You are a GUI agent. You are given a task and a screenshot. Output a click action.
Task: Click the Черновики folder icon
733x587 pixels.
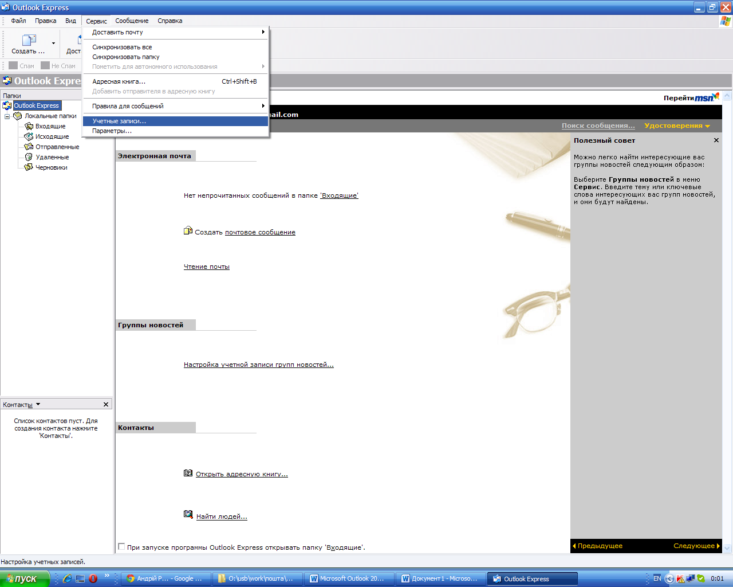(29, 167)
